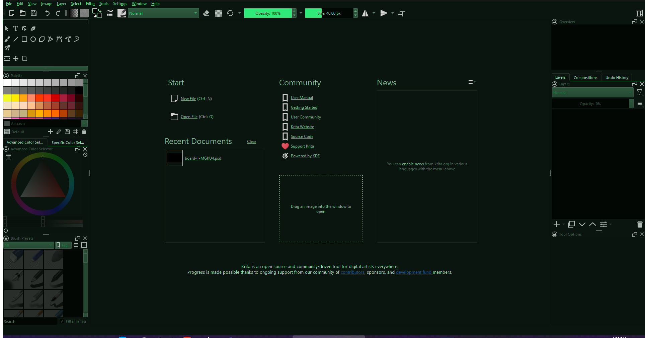This screenshot has height=338, width=648.
Task: Click the redo arrow in toolbar
Action: tap(58, 13)
